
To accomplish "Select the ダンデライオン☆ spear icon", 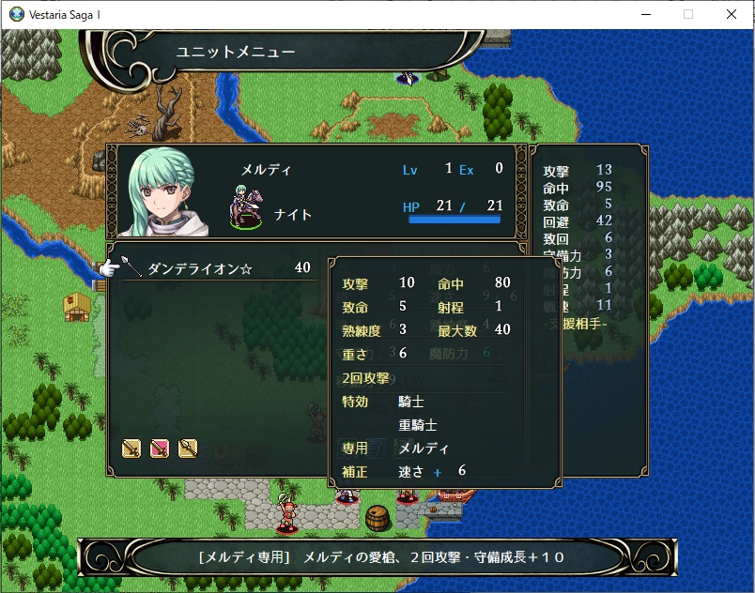I will point(131,266).
